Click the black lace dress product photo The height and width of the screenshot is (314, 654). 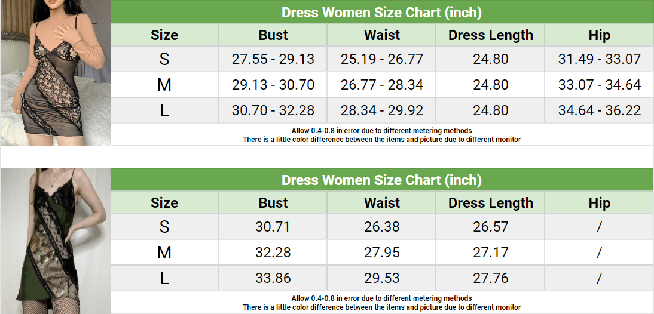(x=55, y=73)
